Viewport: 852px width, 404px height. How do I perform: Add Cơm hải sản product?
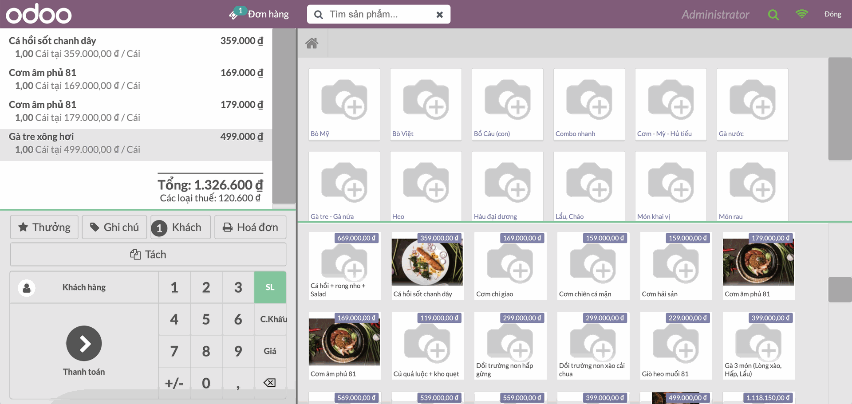click(x=676, y=266)
